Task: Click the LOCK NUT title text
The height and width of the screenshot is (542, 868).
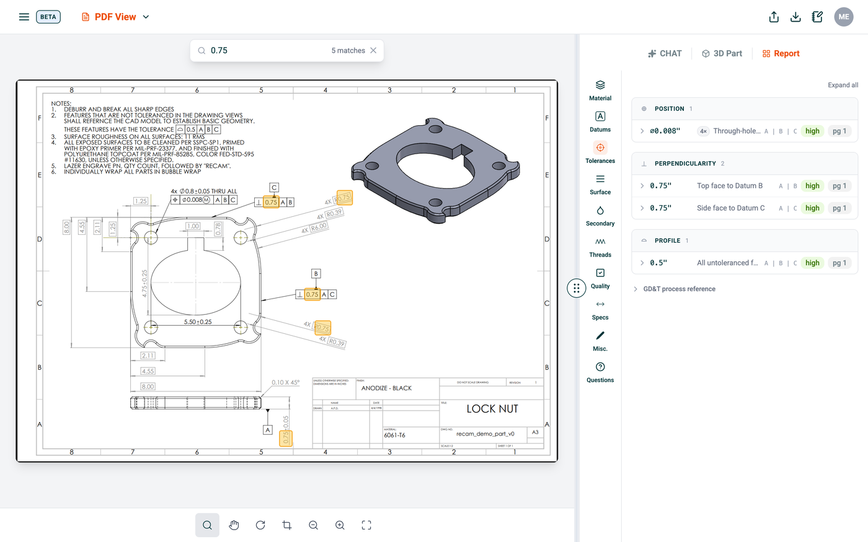Action: pos(492,409)
